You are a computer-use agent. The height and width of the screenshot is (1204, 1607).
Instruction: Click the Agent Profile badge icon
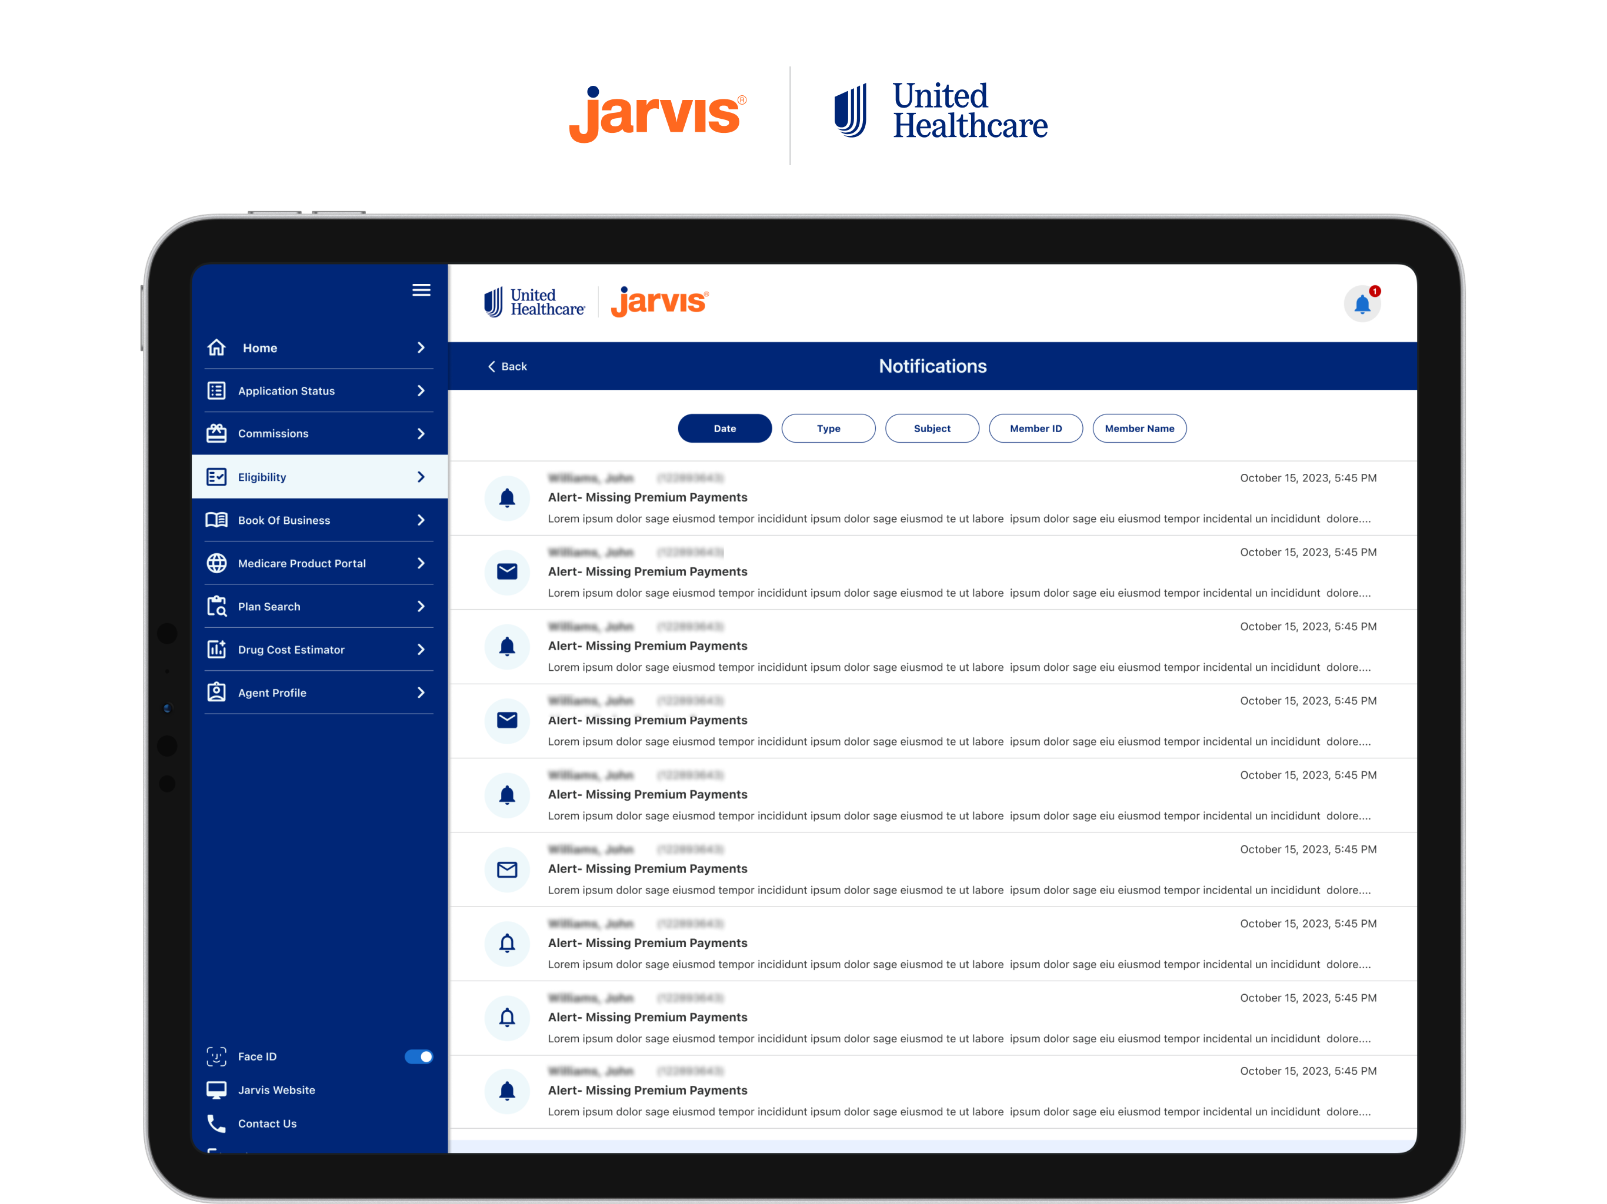pyautogui.click(x=216, y=693)
